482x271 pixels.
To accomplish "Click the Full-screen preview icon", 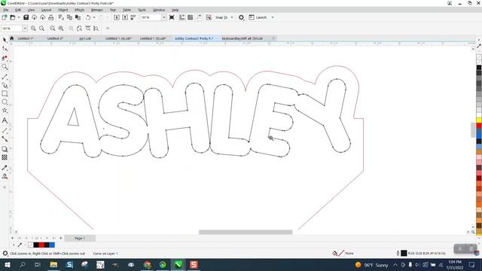I will (172, 17).
